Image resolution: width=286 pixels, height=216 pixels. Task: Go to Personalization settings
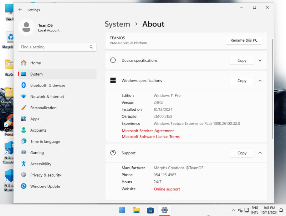(x=57, y=108)
